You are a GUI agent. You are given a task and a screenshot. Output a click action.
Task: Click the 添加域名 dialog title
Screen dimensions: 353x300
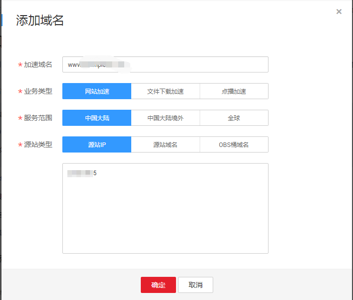coord(40,20)
